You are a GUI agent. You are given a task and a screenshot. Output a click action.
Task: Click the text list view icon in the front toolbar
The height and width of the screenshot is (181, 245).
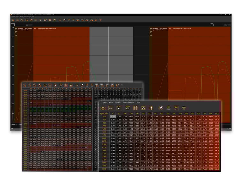tap(111, 108)
